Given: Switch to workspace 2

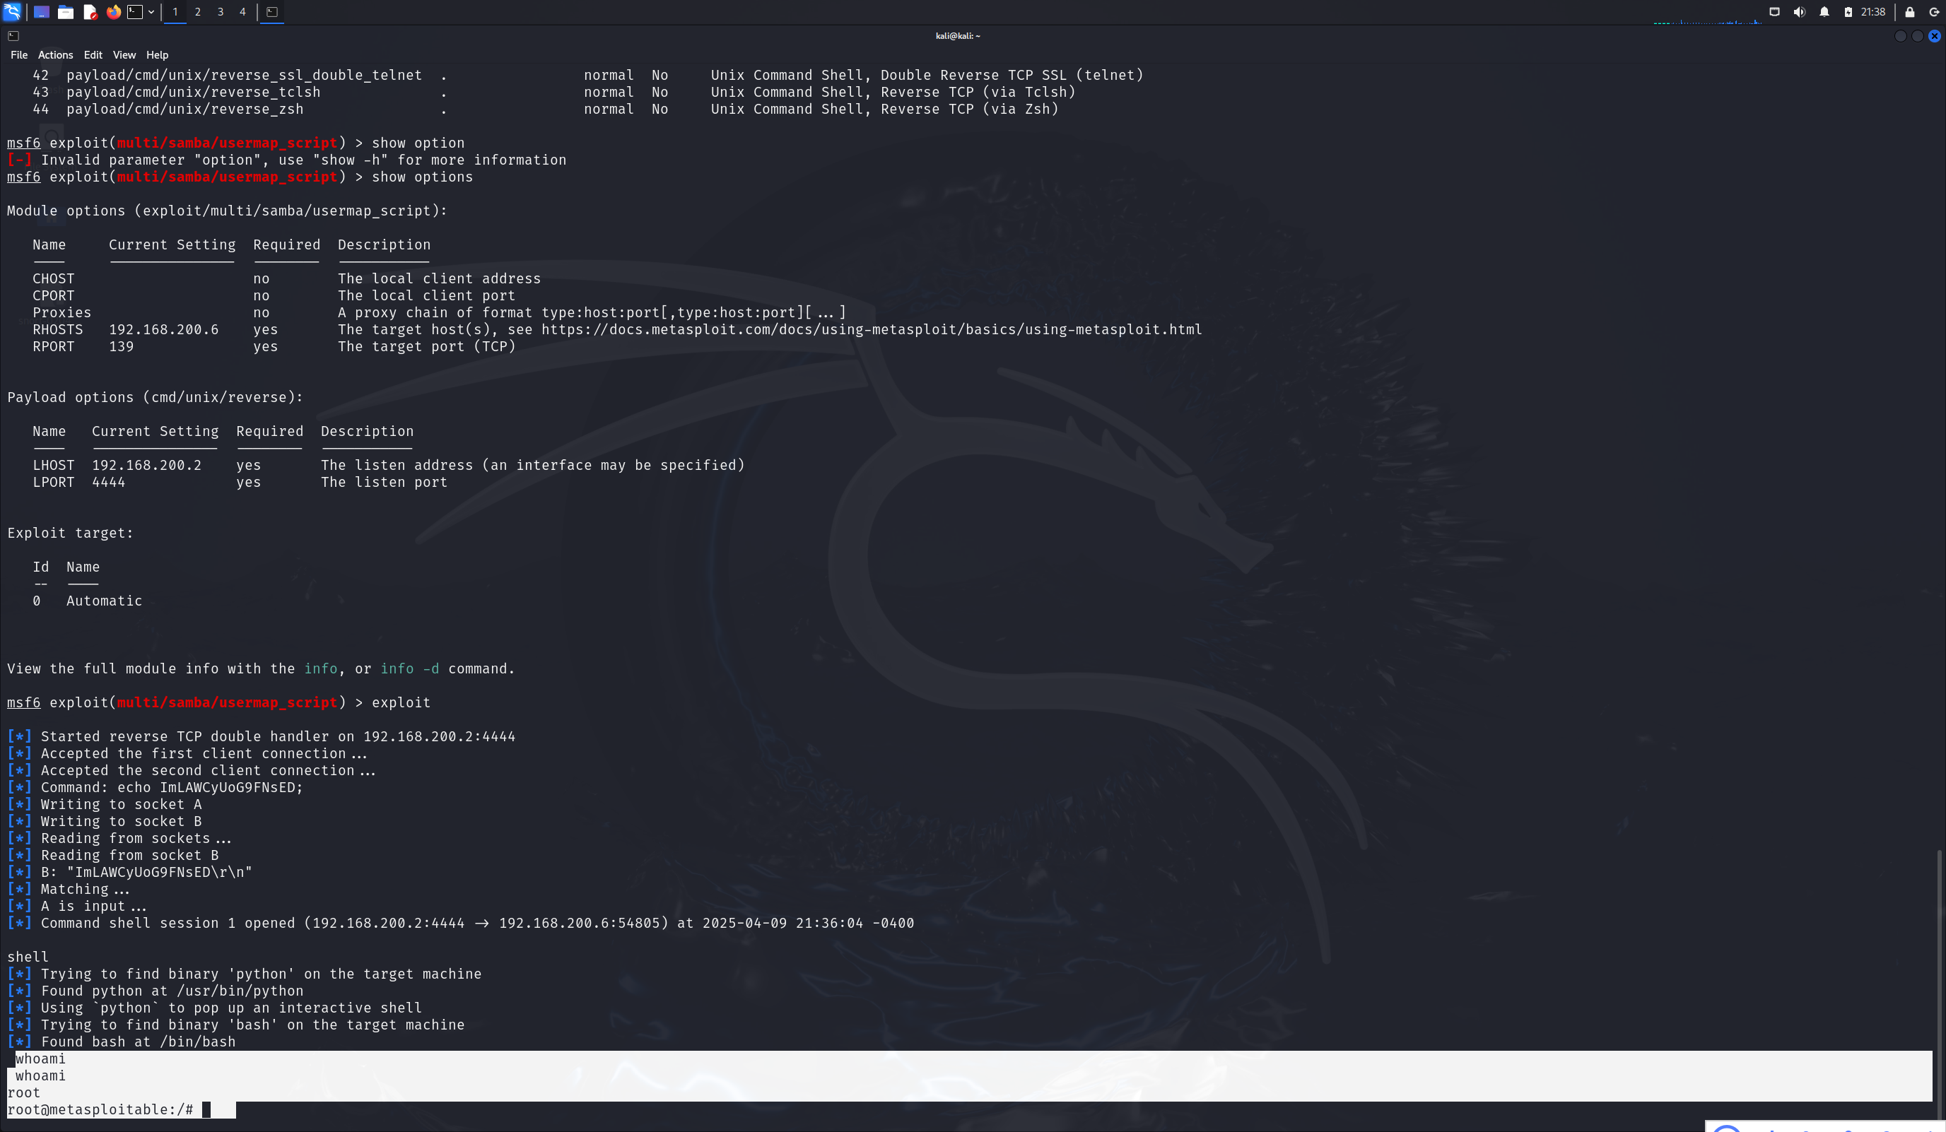Looking at the screenshot, I should coord(198,11).
